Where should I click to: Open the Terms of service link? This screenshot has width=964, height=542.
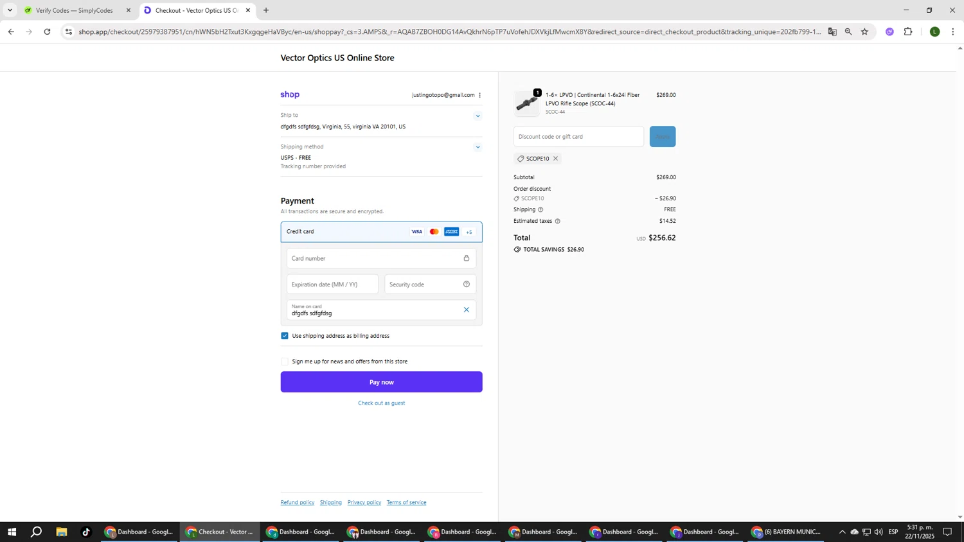[406, 502]
